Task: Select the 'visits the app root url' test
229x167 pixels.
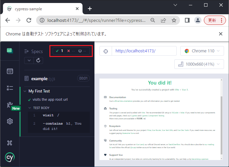Action: 50,99
